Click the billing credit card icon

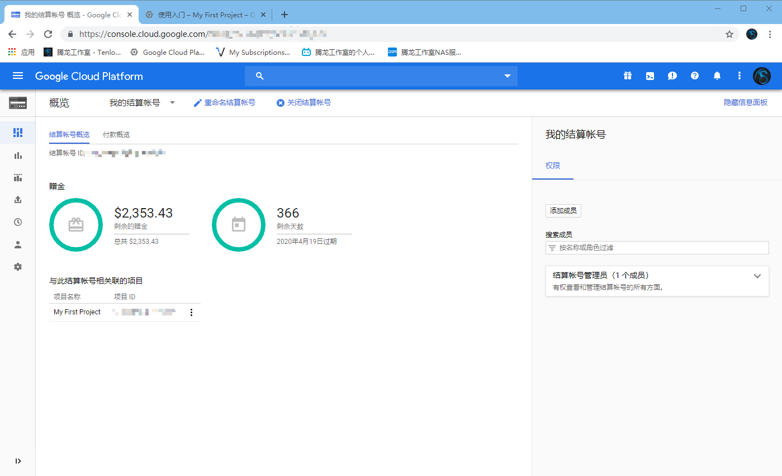(x=18, y=103)
